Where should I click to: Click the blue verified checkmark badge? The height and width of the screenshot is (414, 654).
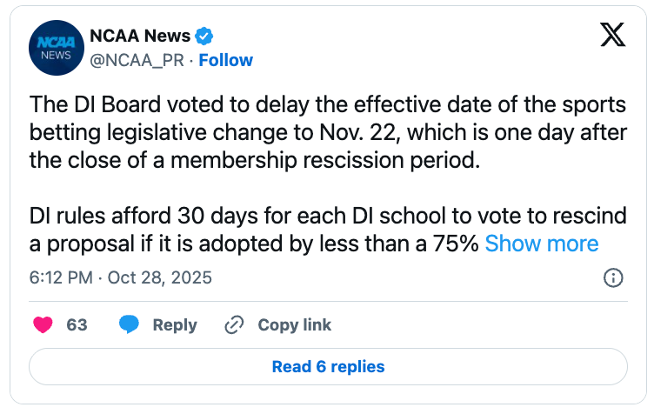[x=205, y=37]
